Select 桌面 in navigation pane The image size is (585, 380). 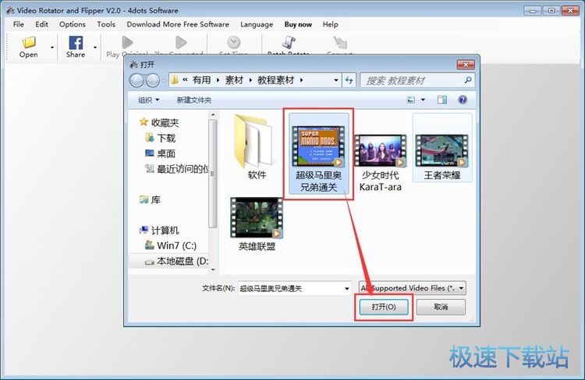(x=161, y=153)
